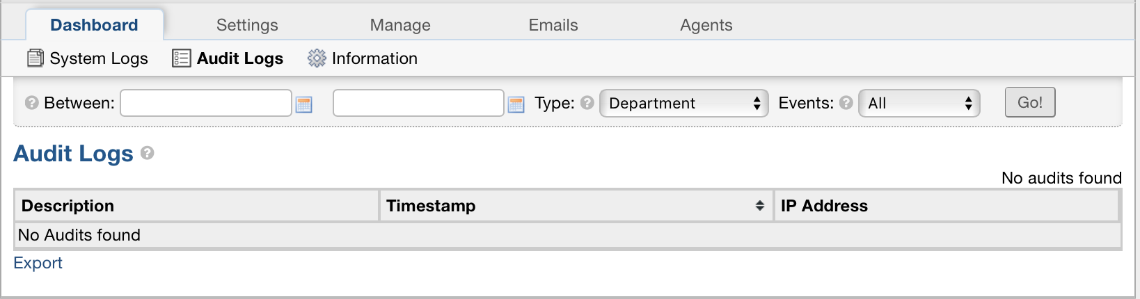The height and width of the screenshot is (299, 1140).
Task: Click the Export link
Action: [x=38, y=263]
